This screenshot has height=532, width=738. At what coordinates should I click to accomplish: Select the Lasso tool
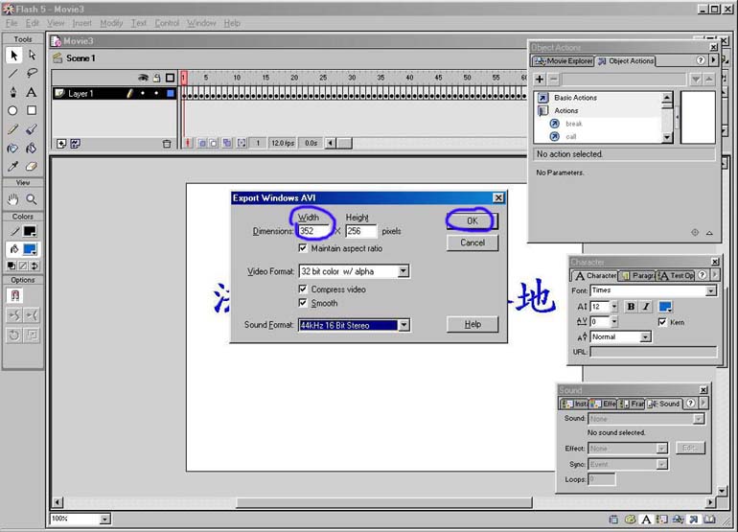32,74
